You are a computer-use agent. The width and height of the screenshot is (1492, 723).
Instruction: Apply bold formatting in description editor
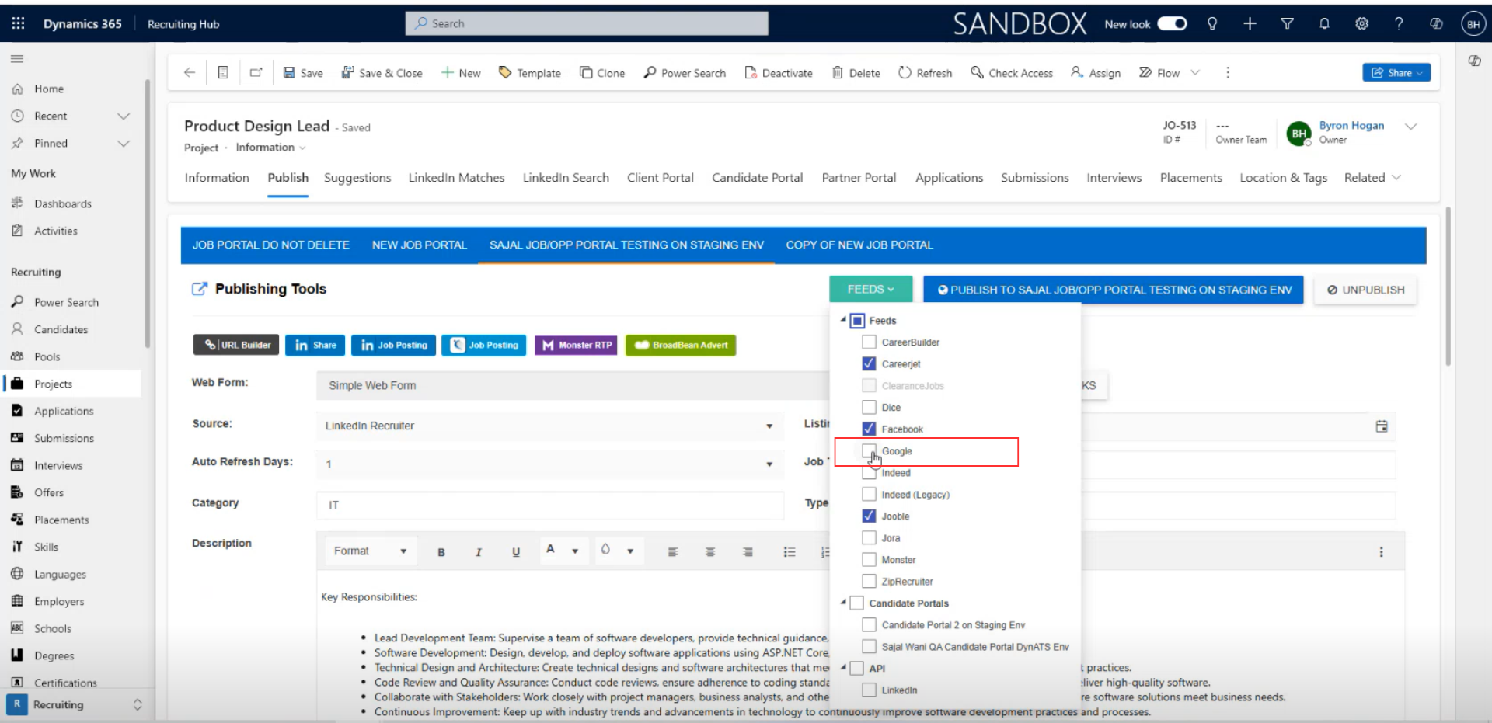click(441, 552)
